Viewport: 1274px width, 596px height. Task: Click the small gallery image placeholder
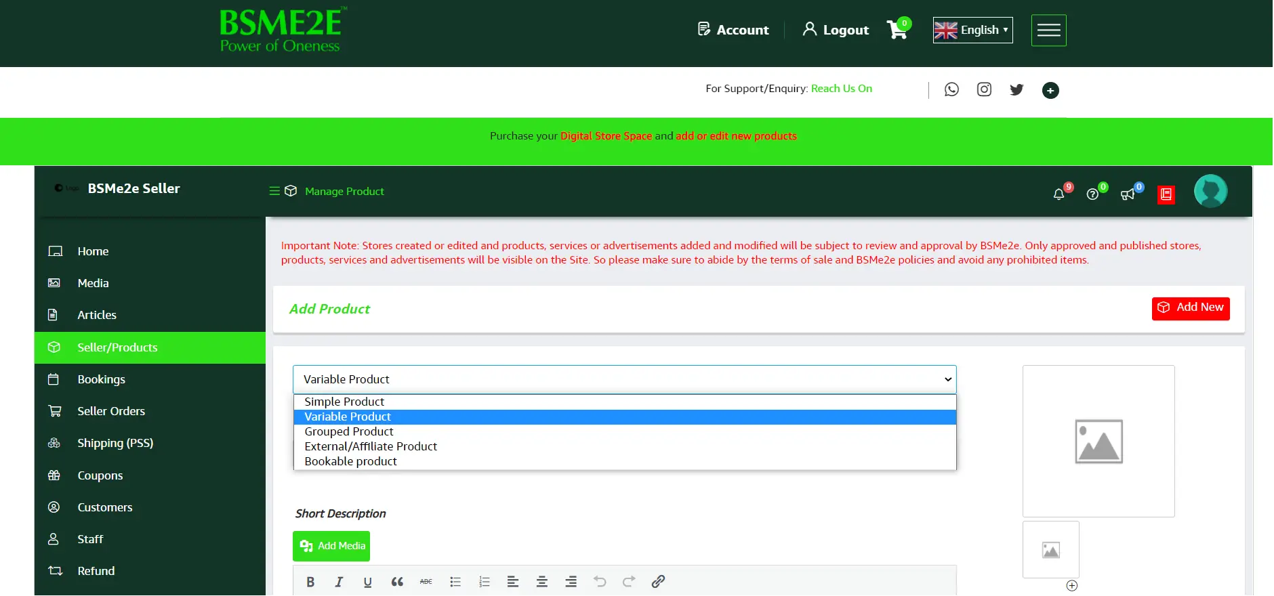pyautogui.click(x=1050, y=549)
